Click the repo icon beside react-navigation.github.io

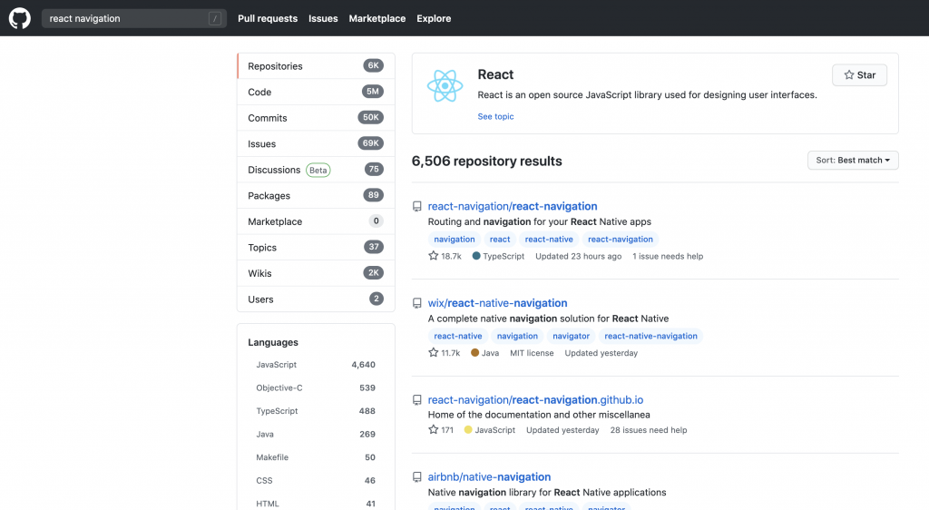click(417, 400)
